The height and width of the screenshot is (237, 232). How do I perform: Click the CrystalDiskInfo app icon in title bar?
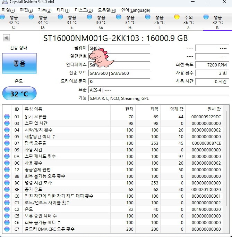pos(5,2)
